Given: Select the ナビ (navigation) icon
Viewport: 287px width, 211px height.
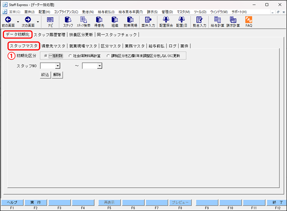Looking at the screenshot, I should tap(50, 22).
